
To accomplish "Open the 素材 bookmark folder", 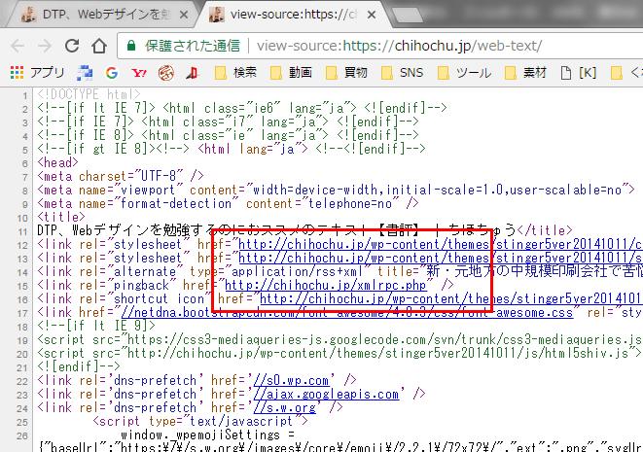I will (526, 72).
